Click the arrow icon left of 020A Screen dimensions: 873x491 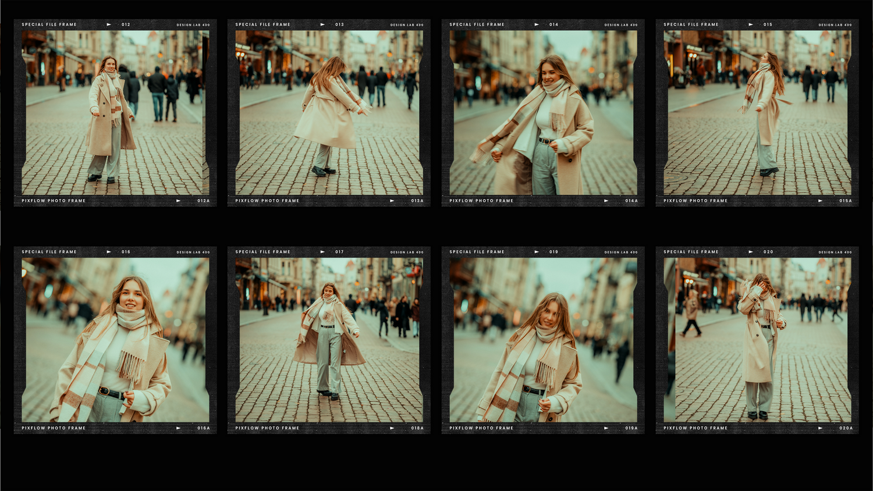(x=820, y=428)
